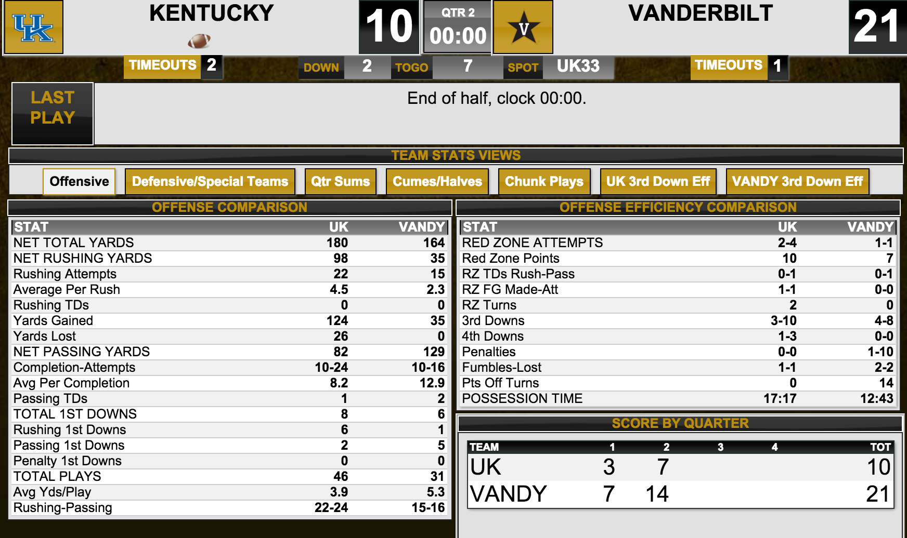Open the Defensive/Special Teams view

pyautogui.click(x=210, y=181)
